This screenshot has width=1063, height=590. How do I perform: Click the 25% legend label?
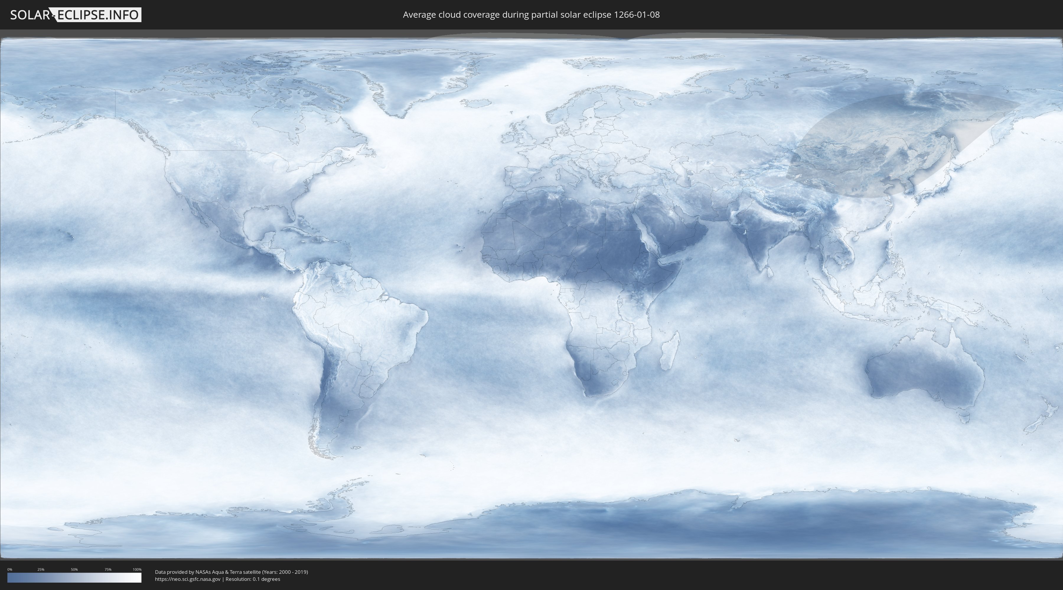tap(41, 569)
